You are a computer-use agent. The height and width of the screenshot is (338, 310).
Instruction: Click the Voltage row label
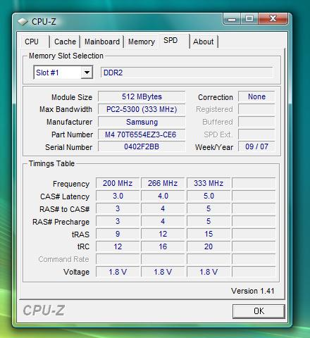(x=77, y=272)
